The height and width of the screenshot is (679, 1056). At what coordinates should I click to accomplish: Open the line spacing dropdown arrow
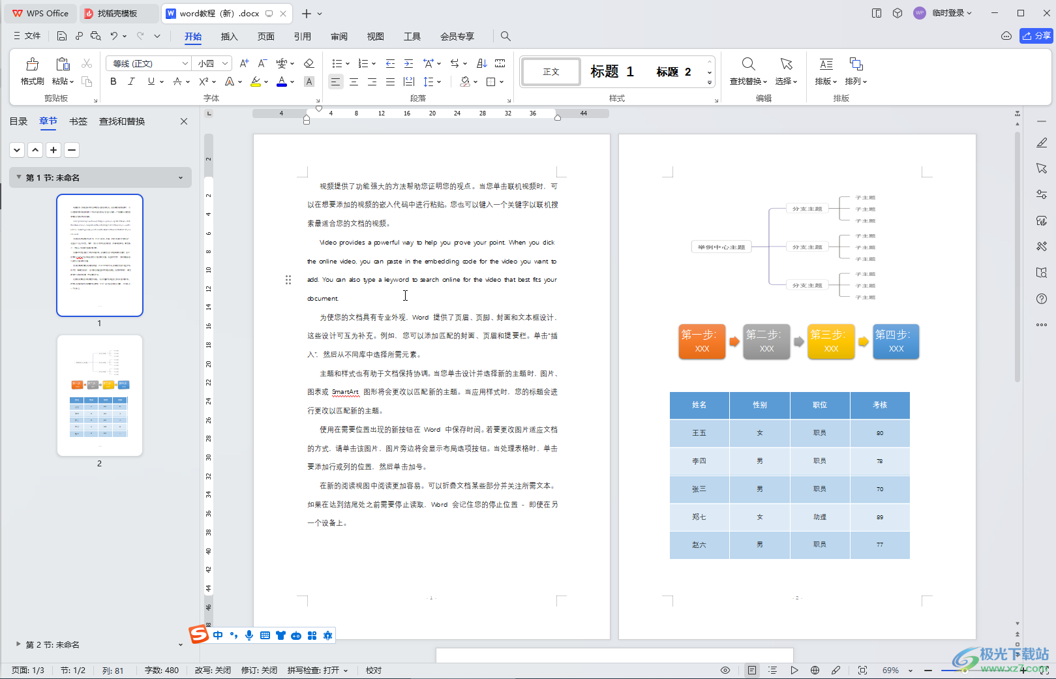pos(440,82)
